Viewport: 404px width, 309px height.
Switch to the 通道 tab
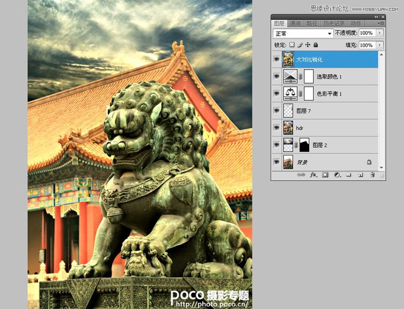tap(295, 24)
